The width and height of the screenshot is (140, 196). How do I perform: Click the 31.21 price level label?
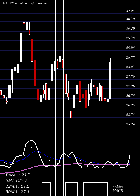point(130,11)
